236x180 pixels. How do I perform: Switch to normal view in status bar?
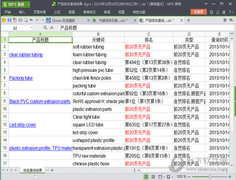(x=146, y=177)
